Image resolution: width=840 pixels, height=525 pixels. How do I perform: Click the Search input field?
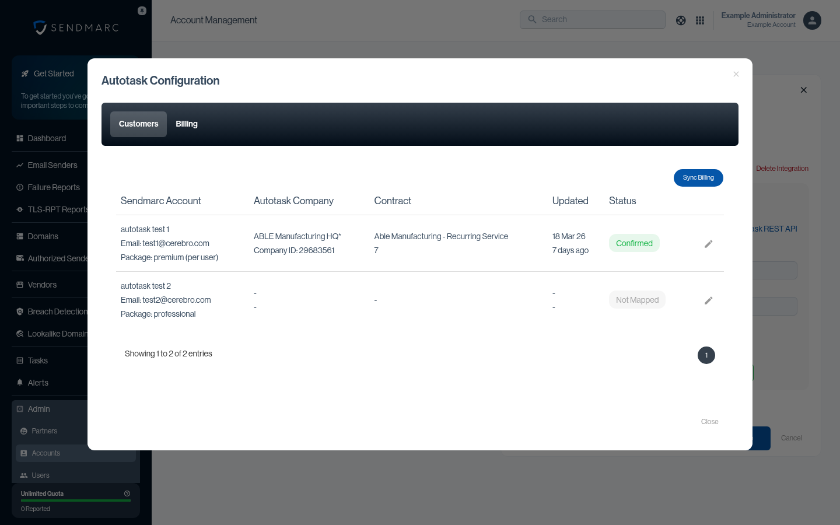(x=593, y=20)
